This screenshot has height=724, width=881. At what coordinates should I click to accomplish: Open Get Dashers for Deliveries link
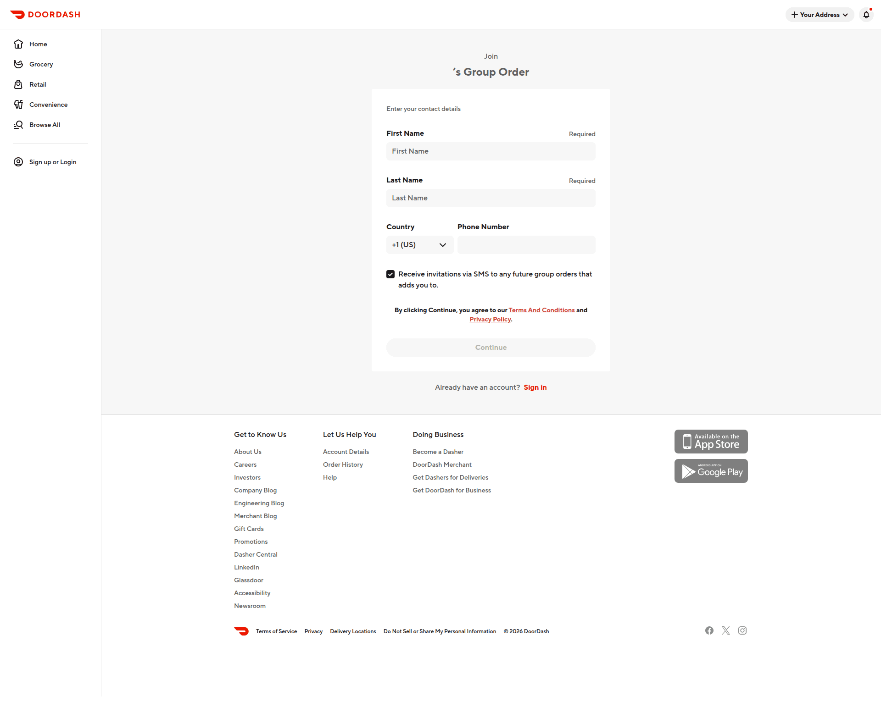click(x=451, y=477)
